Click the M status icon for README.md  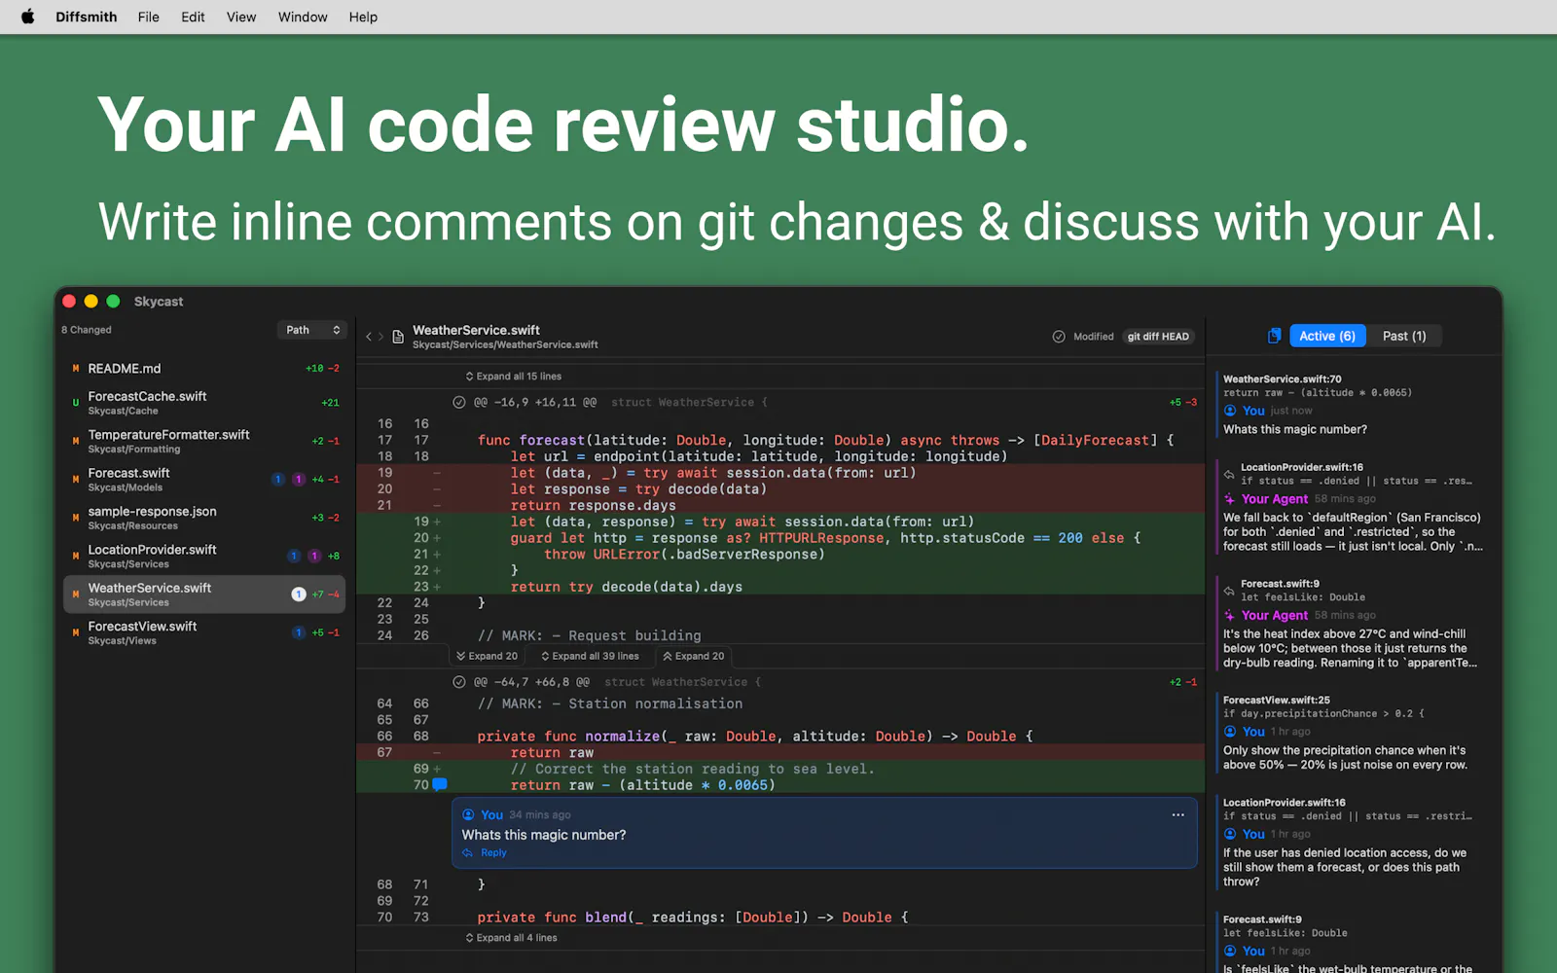pos(75,369)
